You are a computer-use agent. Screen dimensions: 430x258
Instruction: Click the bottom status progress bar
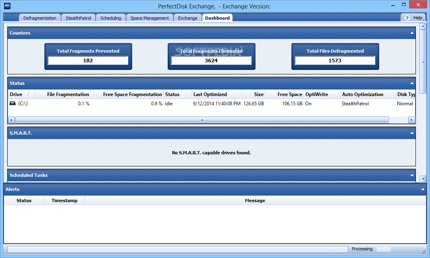click(177, 249)
